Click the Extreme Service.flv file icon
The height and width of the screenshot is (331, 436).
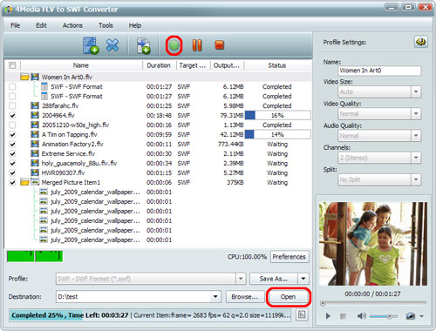(35, 153)
